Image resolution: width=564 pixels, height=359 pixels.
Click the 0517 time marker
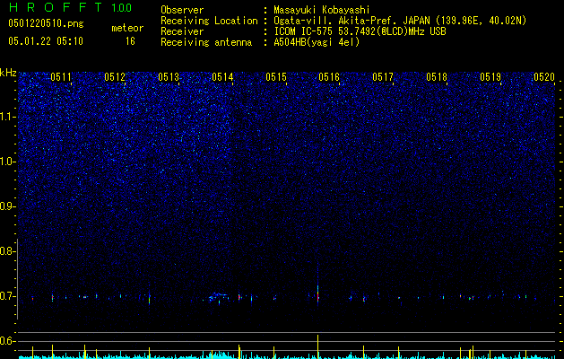[383, 77]
